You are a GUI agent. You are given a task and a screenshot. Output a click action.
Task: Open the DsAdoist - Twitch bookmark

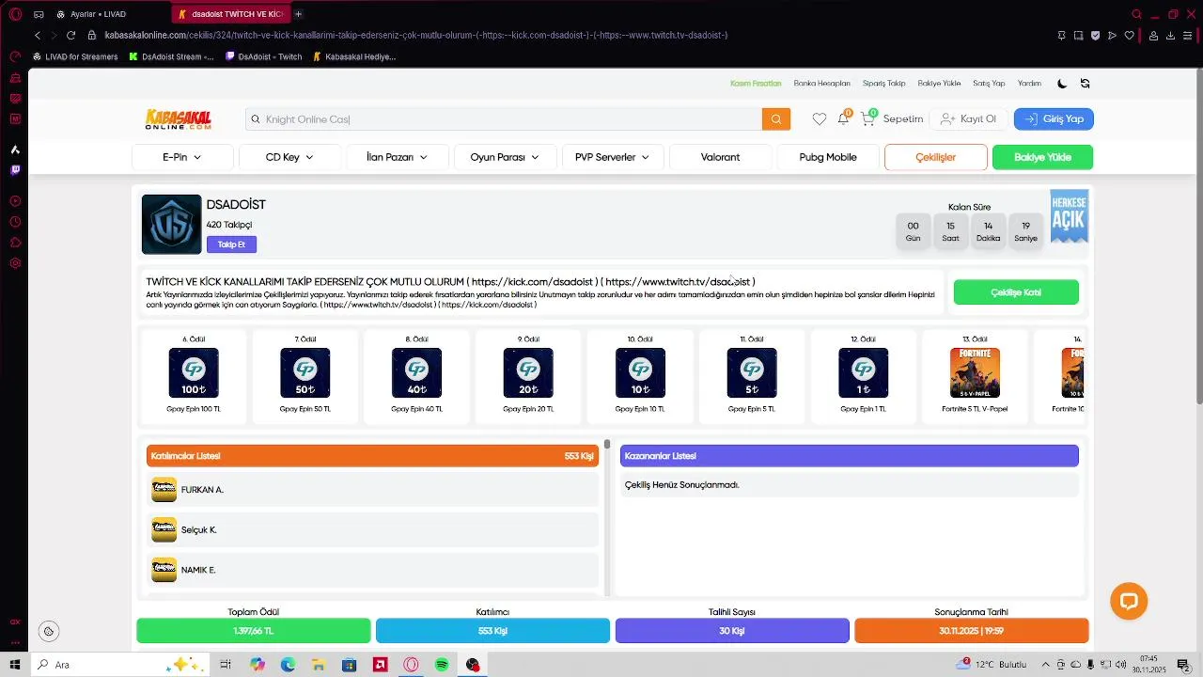pyautogui.click(x=264, y=56)
